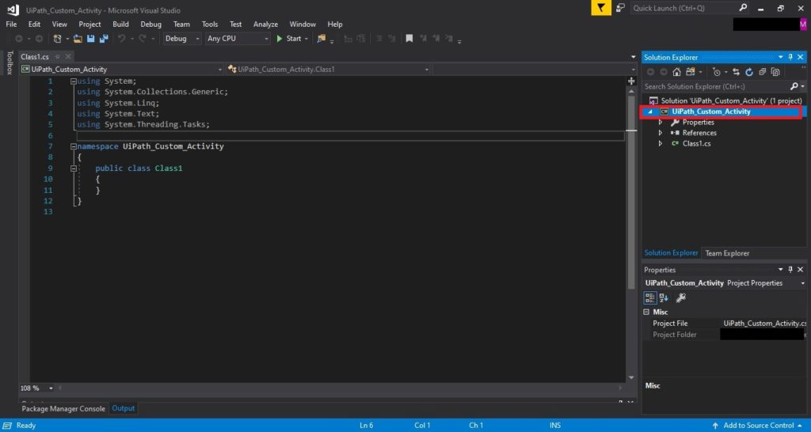The height and width of the screenshot is (432, 811).
Task: Toggle pin on Class1.cs tab
Action: coord(57,57)
